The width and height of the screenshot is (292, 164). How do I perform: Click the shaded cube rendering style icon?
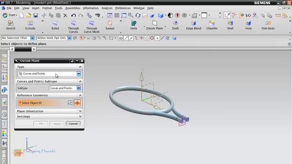tap(161, 15)
